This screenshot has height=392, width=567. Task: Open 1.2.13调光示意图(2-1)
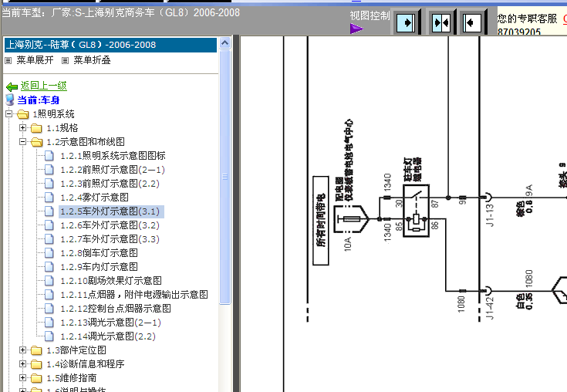click(110, 323)
